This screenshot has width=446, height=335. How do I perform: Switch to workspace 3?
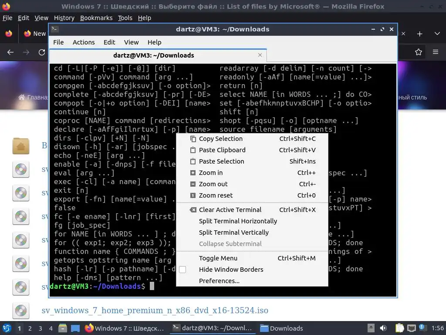[x=41, y=328]
